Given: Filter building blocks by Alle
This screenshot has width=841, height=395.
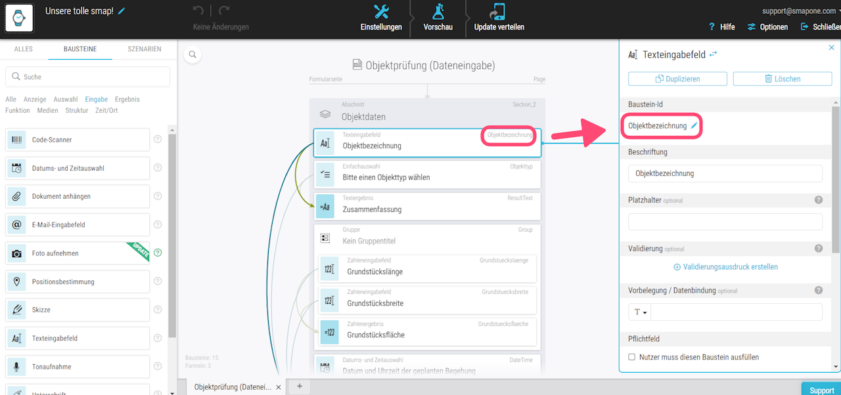Looking at the screenshot, I should (11, 100).
